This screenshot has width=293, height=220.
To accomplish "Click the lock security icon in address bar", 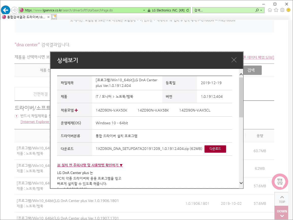I will (149, 10).
